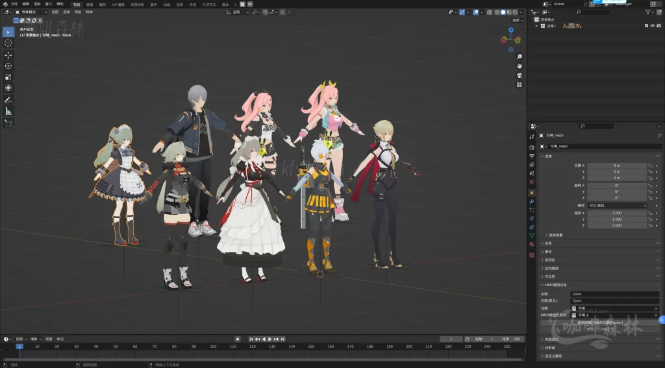Open the World properties tab
The height and width of the screenshot is (368, 665).
532,182
